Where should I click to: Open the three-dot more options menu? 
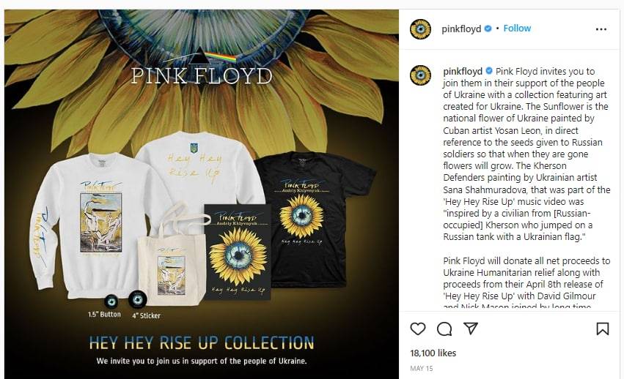pos(601,29)
